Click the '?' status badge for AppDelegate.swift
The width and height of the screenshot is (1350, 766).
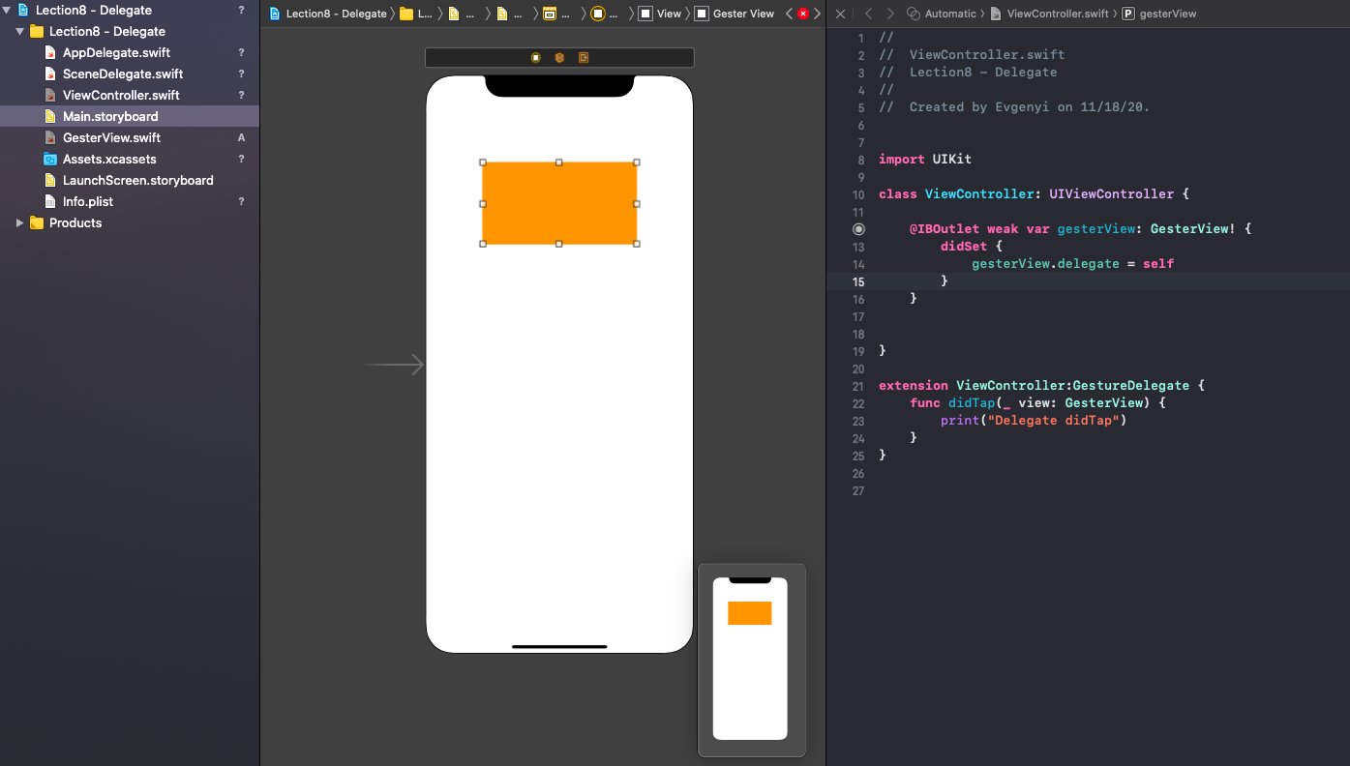242,52
